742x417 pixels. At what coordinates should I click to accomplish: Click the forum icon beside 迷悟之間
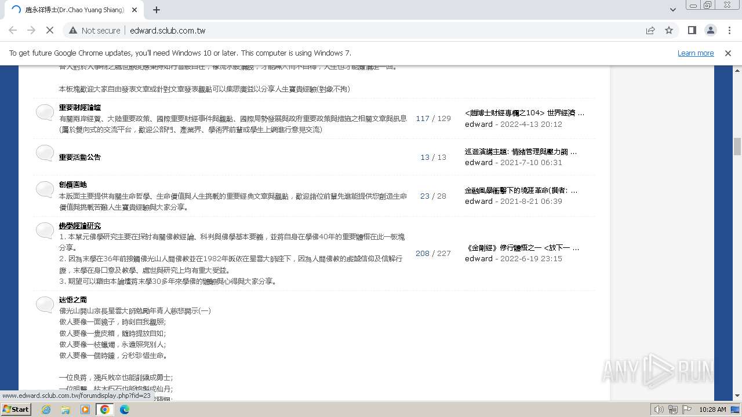click(x=45, y=305)
